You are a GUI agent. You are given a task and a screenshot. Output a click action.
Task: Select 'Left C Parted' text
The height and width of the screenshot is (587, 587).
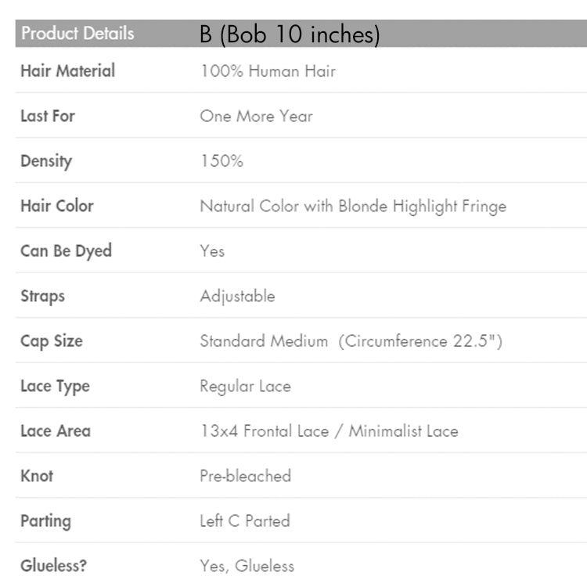coord(244,520)
